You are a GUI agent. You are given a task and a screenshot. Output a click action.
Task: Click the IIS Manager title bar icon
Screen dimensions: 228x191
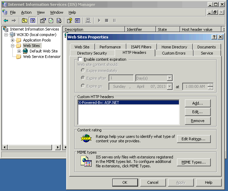(5, 4)
